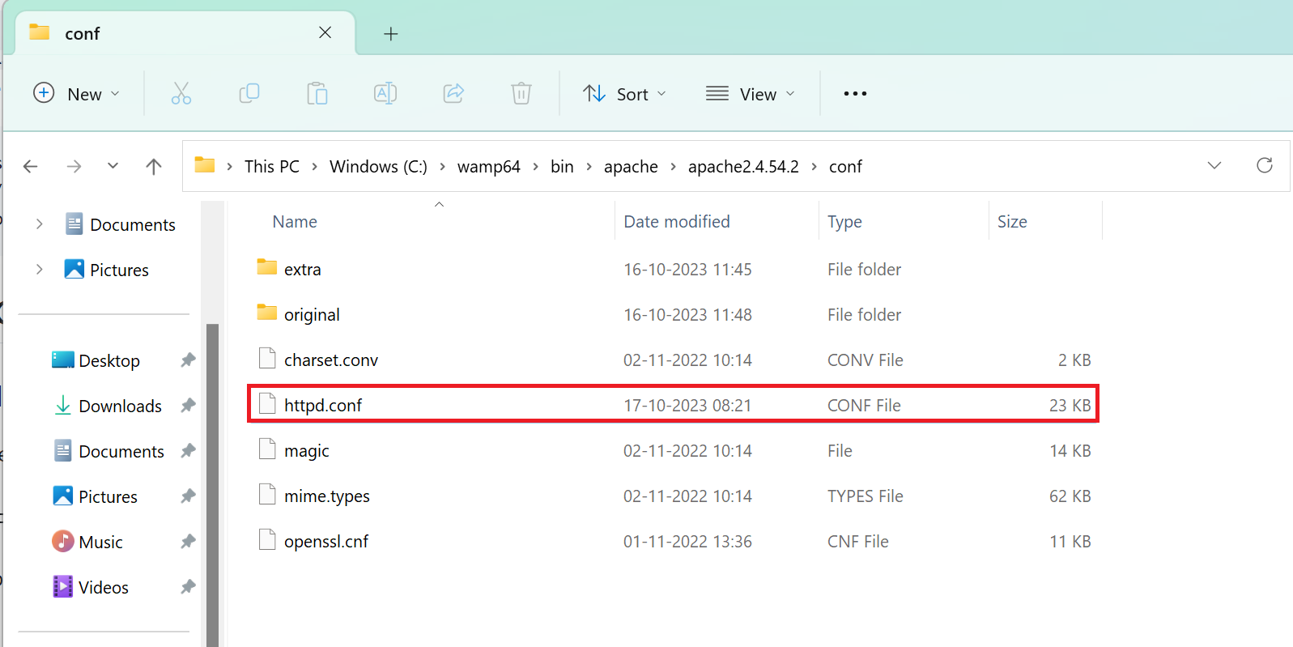Image resolution: width=1293 pixels, height=647 pixels.
Task: Click the charset.conv file icon
Action: pos(267,358)
